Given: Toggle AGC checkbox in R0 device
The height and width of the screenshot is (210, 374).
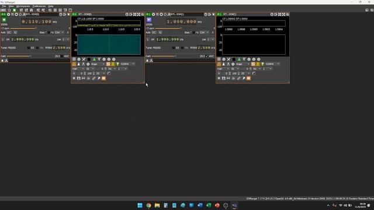Looking at the screenshot, I should pos(62,56).
